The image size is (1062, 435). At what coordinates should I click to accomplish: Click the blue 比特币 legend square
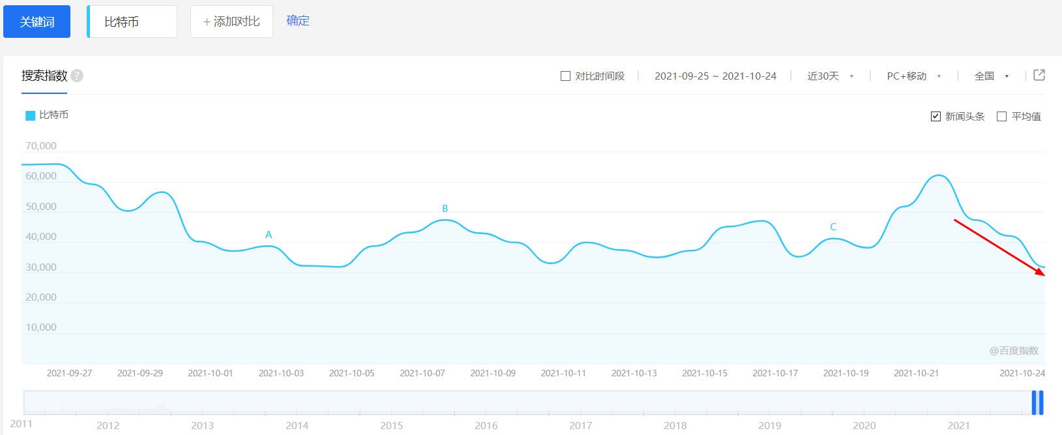tap(30, 115)
